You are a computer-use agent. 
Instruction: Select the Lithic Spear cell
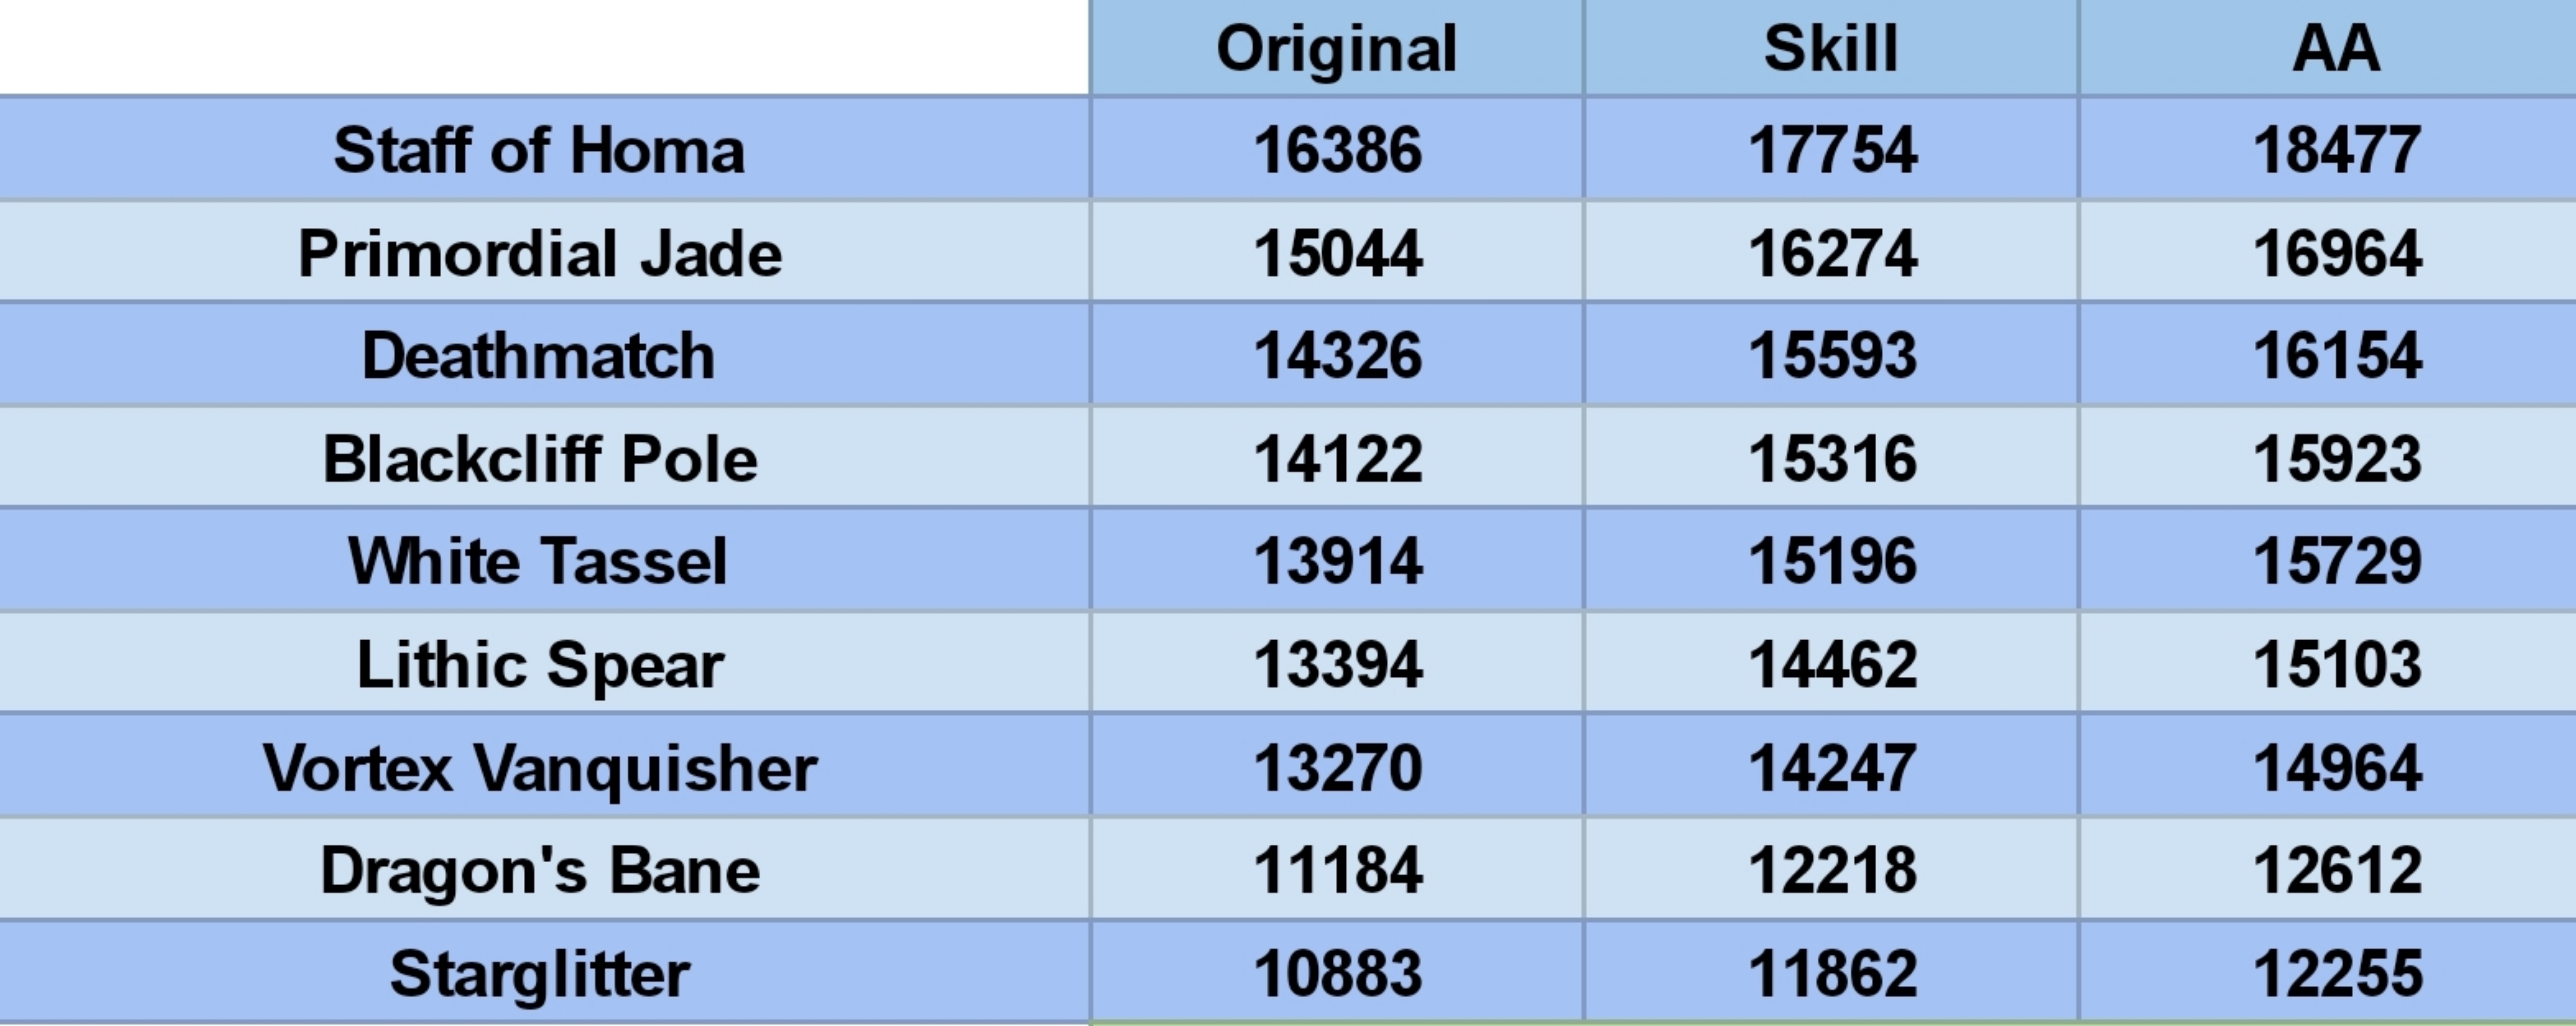(540, 664)
